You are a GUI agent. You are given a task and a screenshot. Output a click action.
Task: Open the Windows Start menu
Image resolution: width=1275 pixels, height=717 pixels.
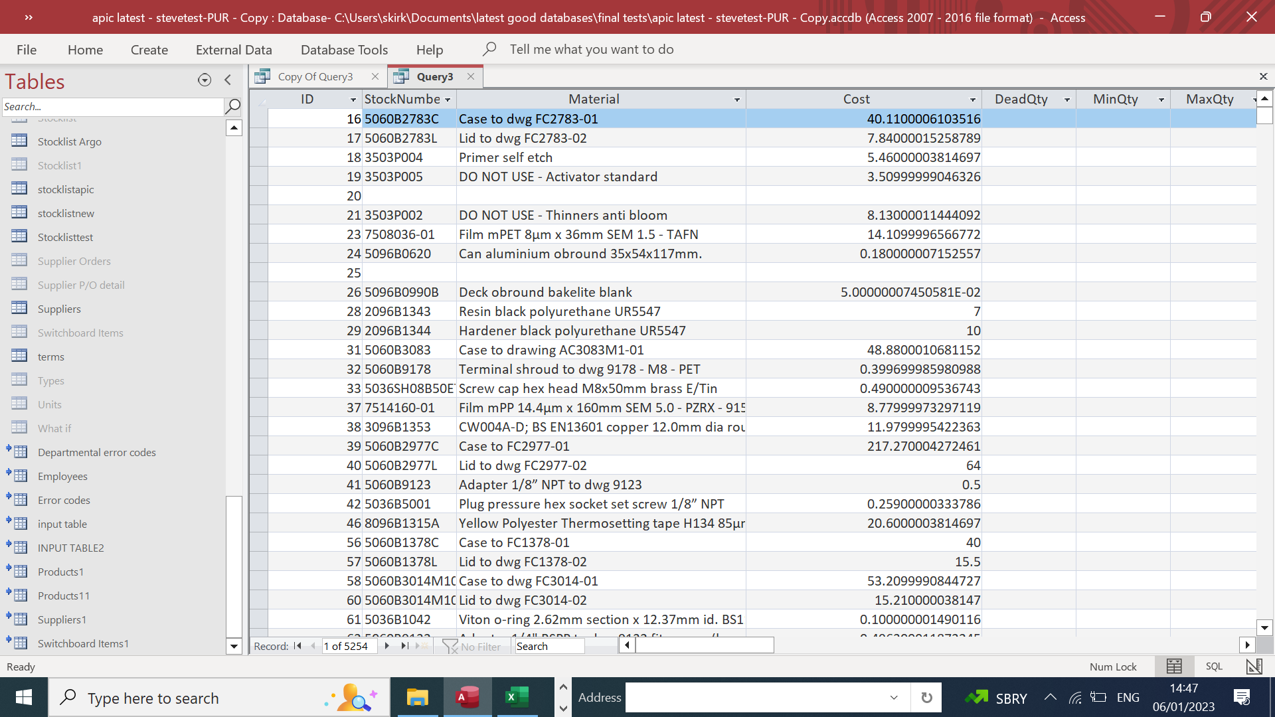[x=24, y=697]
